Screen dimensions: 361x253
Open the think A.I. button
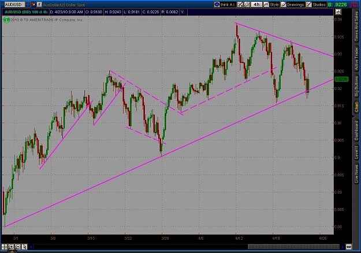[225, 5]
